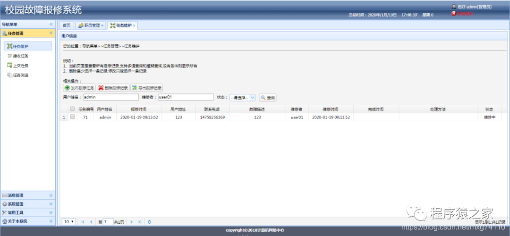The image size is (510, 236).
Task: Click the 故障描述 column header
Action: coord(257,109)
